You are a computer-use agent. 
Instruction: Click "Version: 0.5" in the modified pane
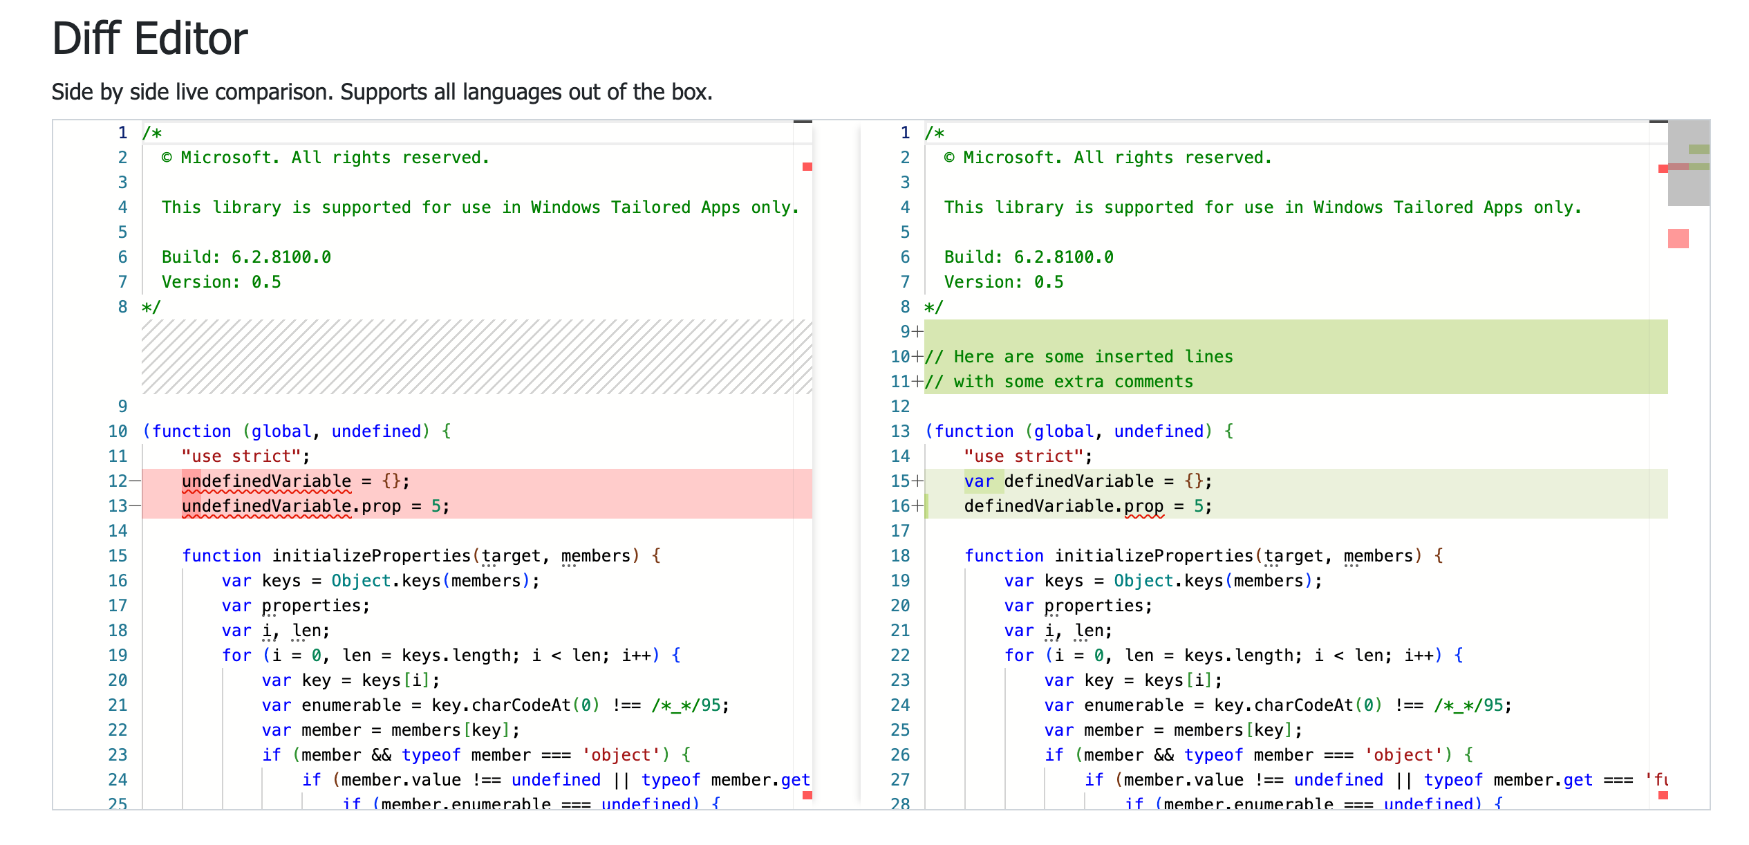click(1004, 281)
